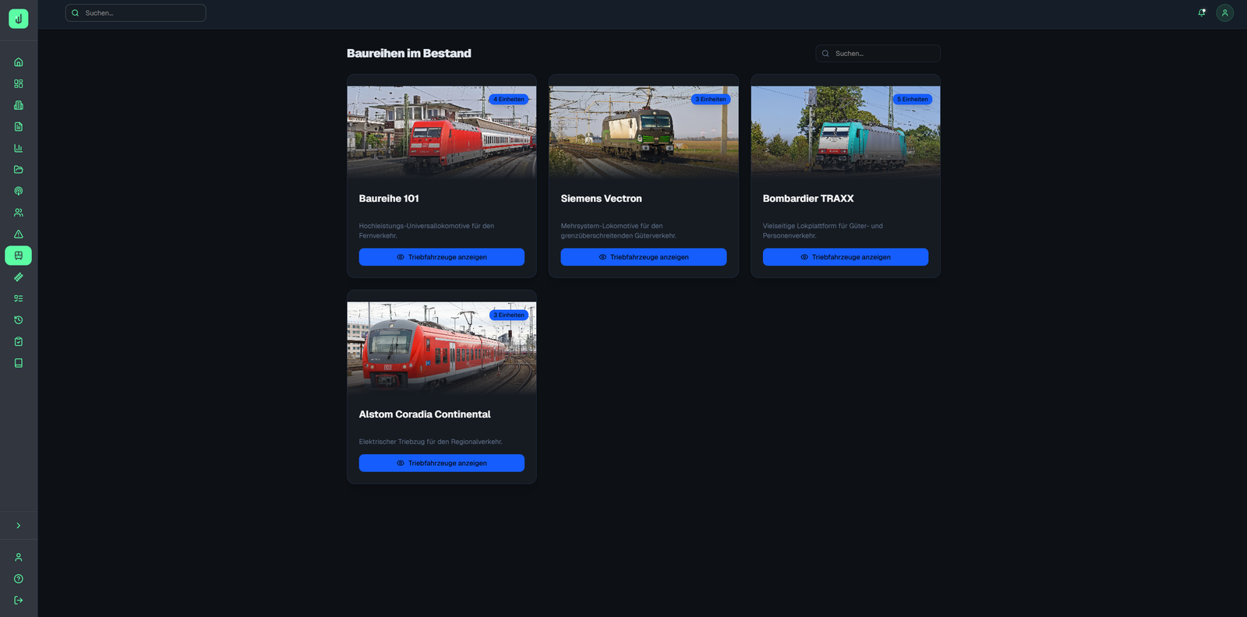This screenshot has height=617, width=1247.
Task: Open the help question mark icon
Action: (x=19, y=579)
